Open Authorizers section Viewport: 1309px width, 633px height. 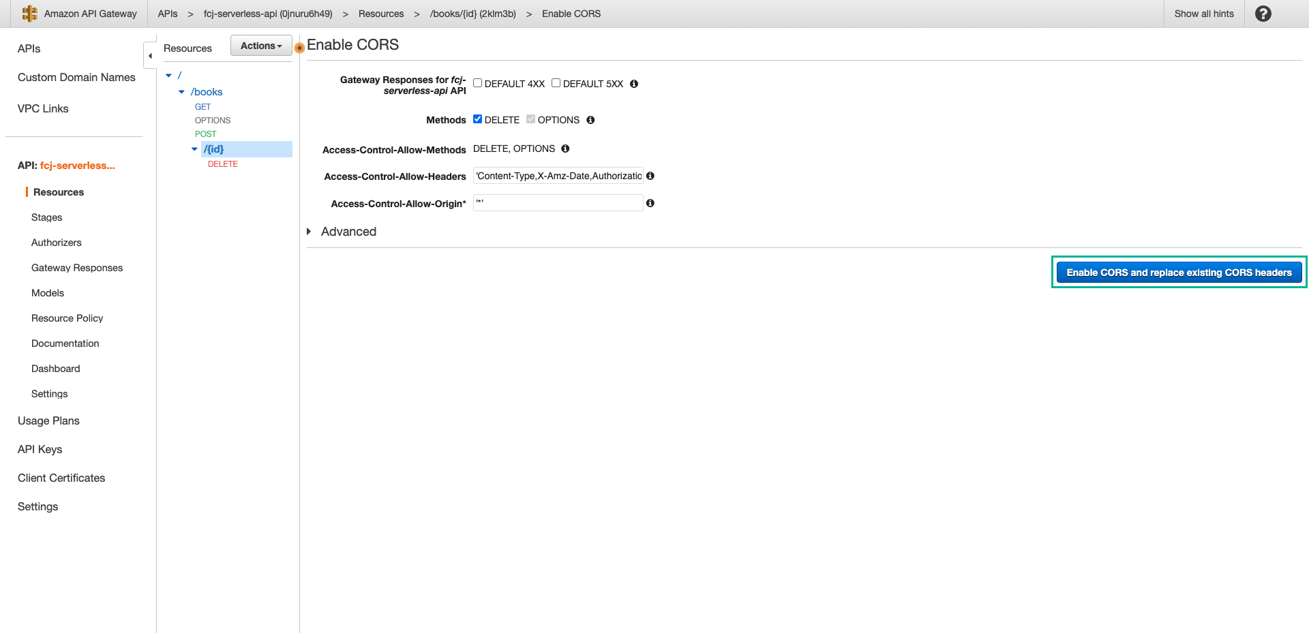click(x=56, y=243)
